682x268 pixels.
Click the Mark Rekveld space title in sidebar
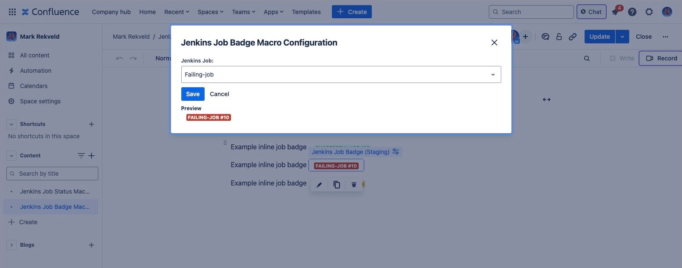pos(40,37)
